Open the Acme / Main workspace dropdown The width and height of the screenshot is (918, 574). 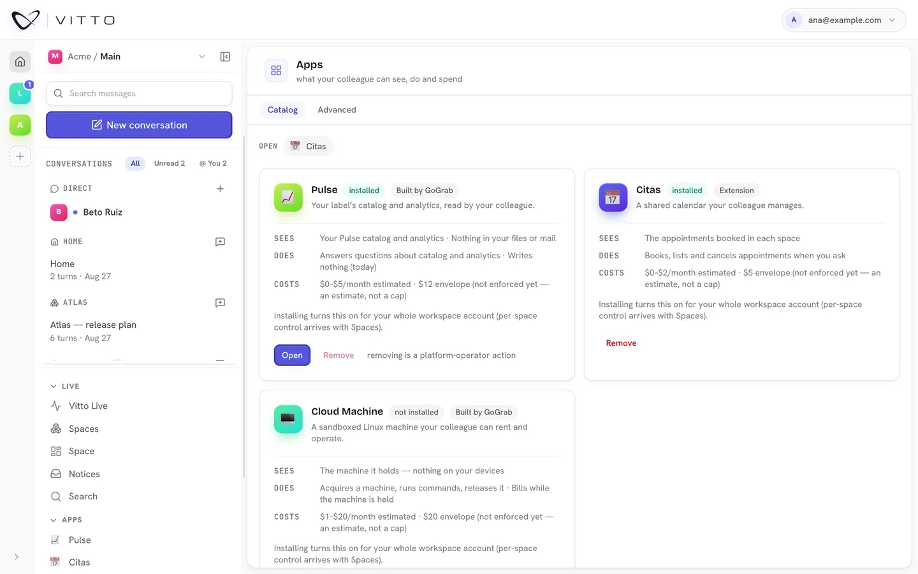[127, 57]
